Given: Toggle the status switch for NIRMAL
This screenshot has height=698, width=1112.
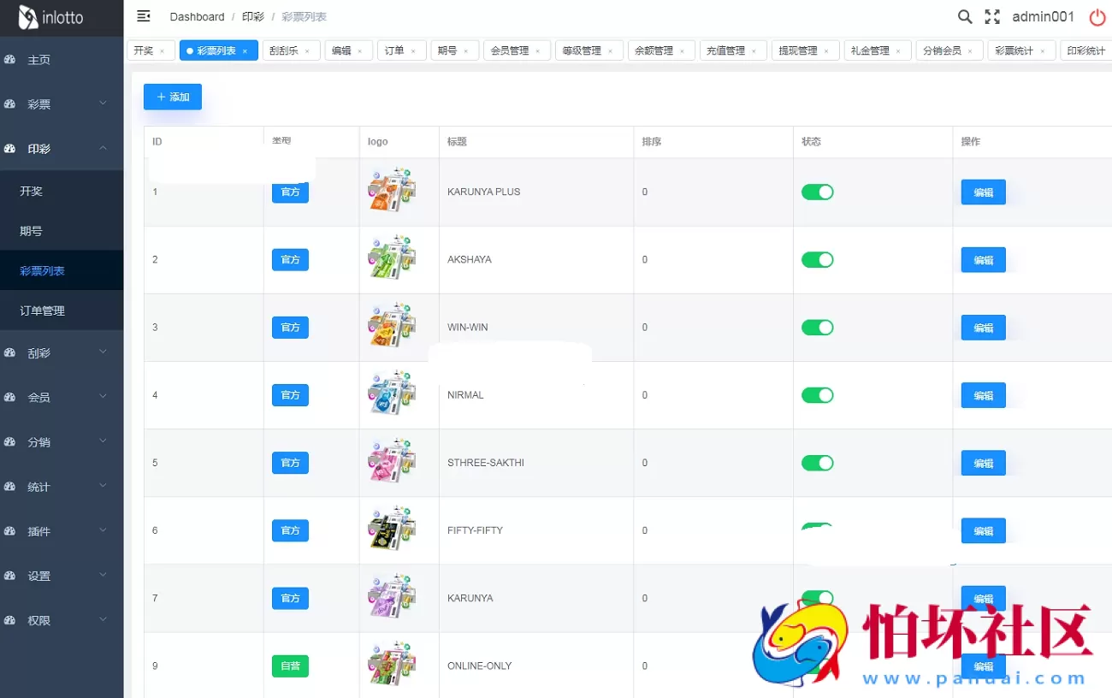Looking at the screenshot, I should pos(817,394).
